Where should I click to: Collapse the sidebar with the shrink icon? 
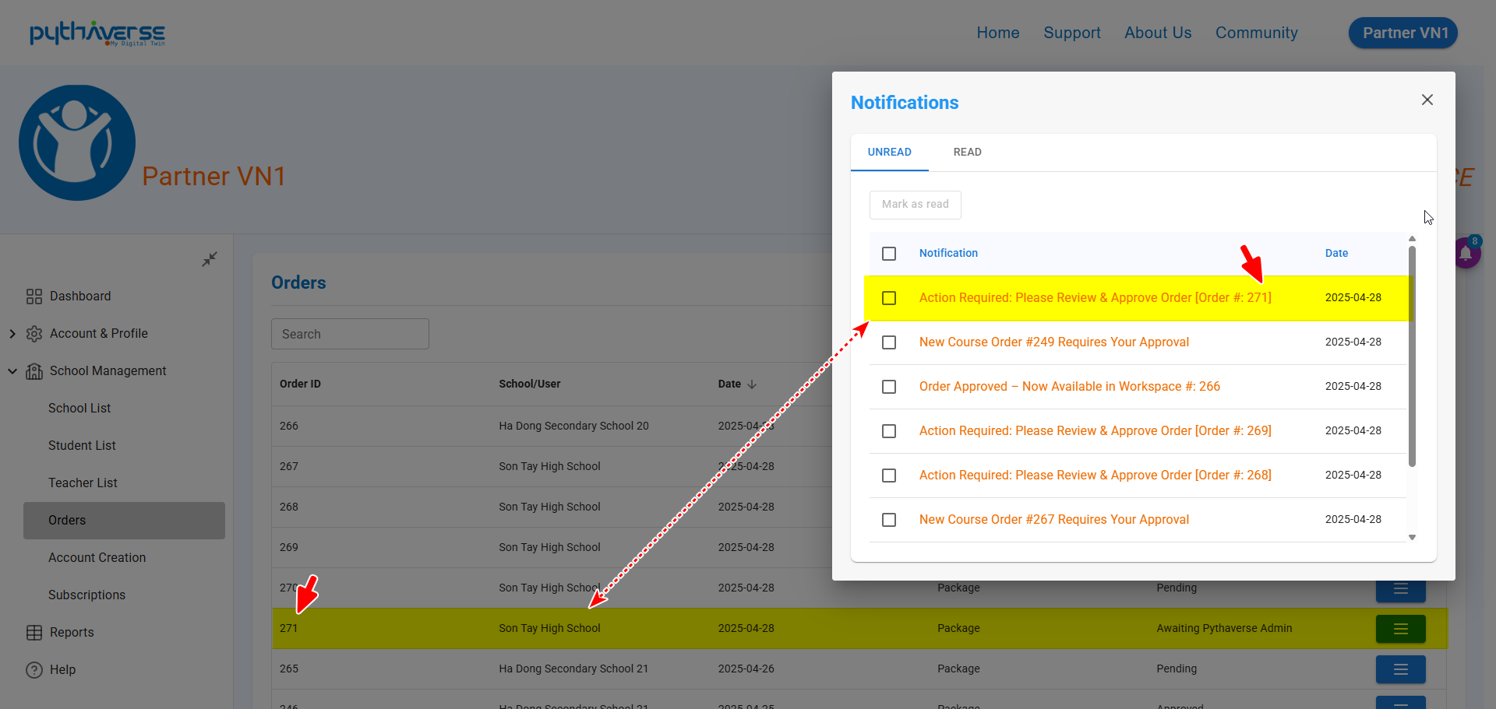tap(210, 259)
